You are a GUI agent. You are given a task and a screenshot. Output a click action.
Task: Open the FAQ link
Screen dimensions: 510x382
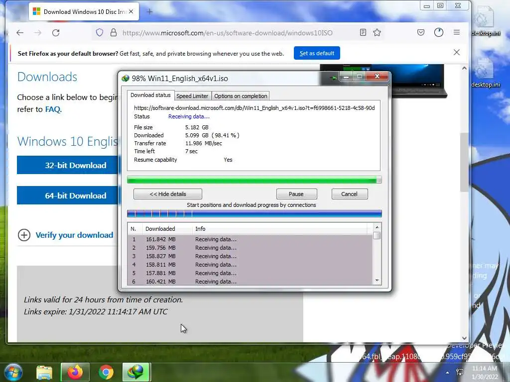[53, 109]
